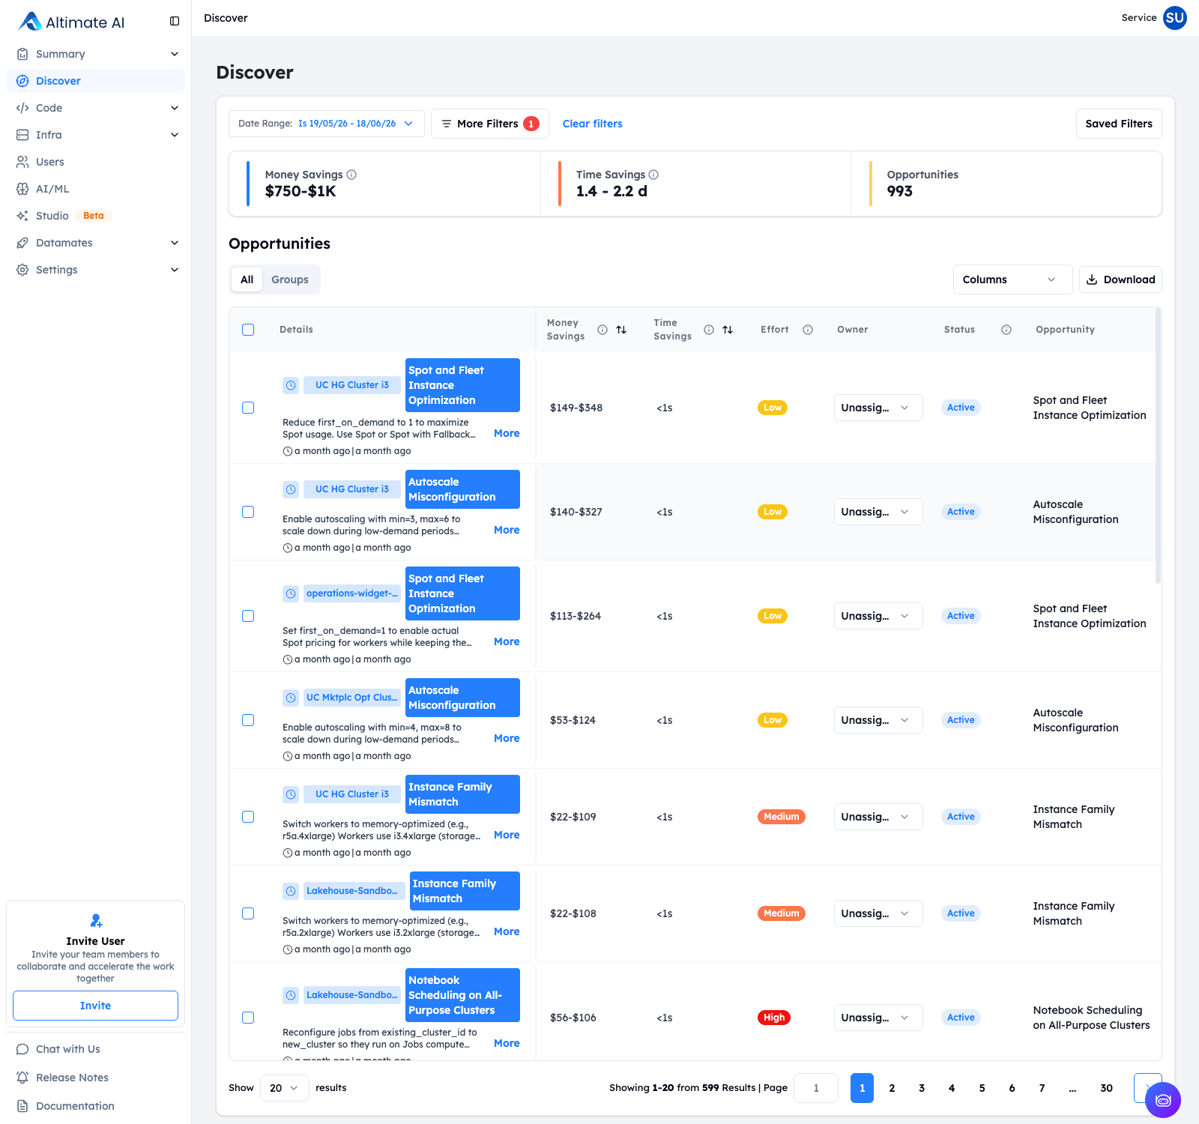Click Effort column info icon

click(x=808, y=330)
